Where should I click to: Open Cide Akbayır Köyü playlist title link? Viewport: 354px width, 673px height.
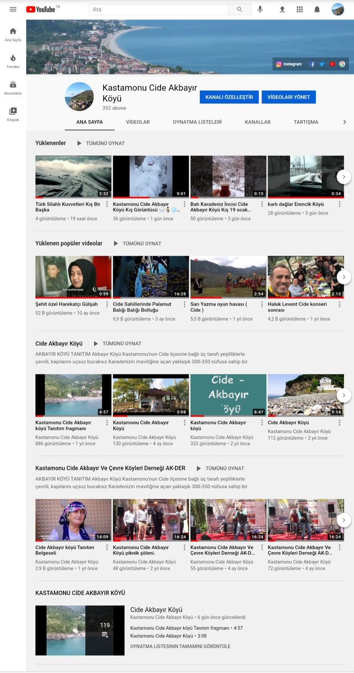(157, 610)
